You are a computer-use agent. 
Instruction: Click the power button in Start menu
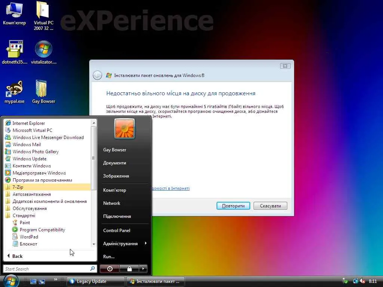coord(110,269)
